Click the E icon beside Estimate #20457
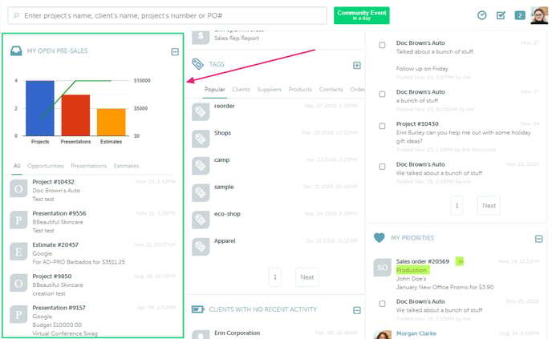552x339 pixels. tap(18, 252)
